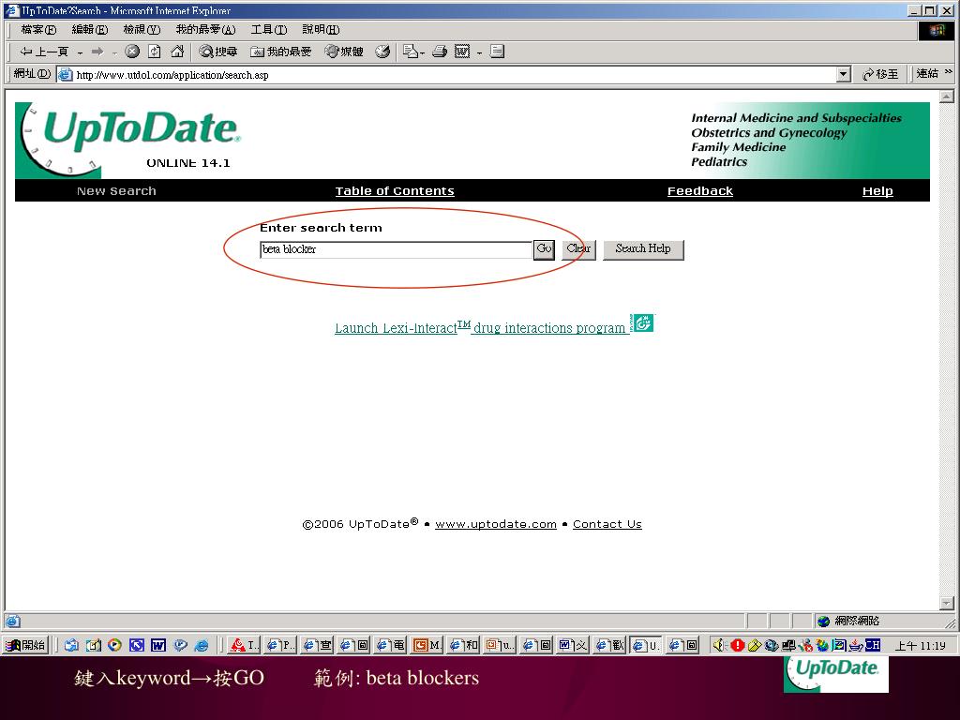Expand the address bar URL dropdown
The image size is (960, 720).
tap(843, 75)
